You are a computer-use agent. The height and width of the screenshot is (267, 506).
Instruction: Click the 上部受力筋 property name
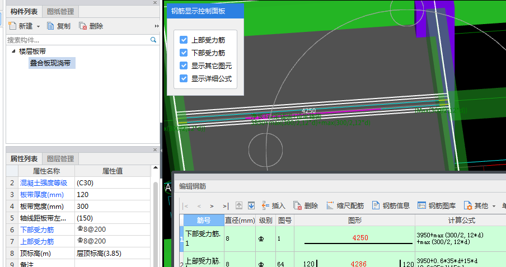coord(37,241)
